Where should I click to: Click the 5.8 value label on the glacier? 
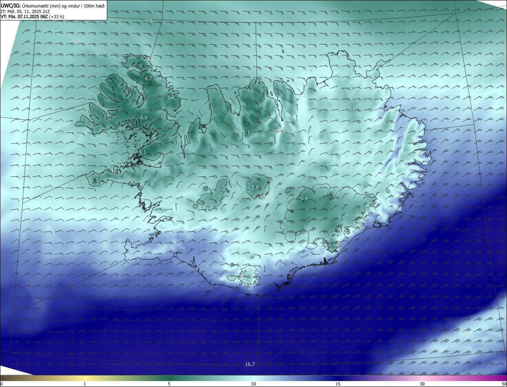255,188
